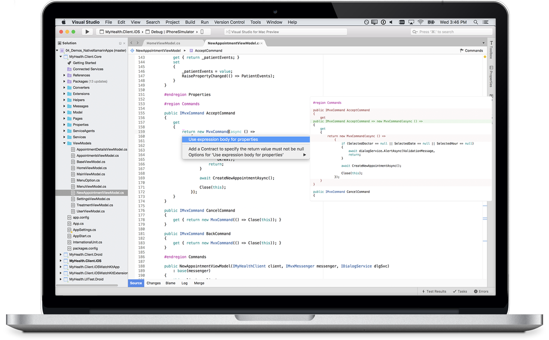This screenshot has height=340, width=549.
Task: Click the AcceptCommand property icon in breadcrumb
Action: pos(191,51)
